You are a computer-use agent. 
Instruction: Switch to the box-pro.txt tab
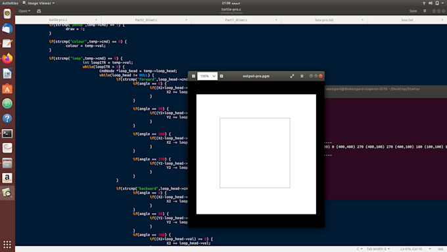[x=324, y=20]
